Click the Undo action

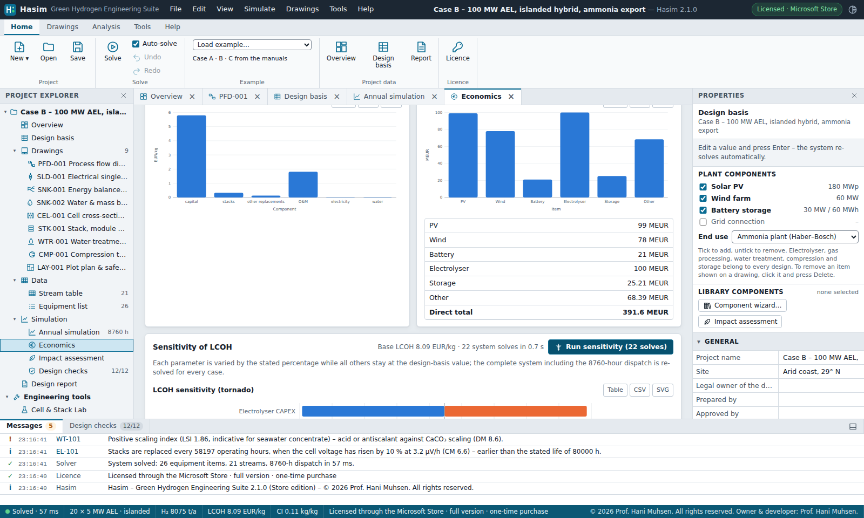tap(147, 57)
